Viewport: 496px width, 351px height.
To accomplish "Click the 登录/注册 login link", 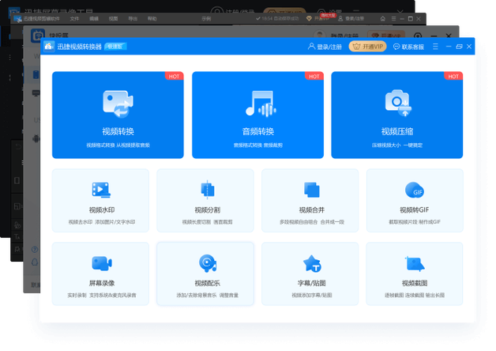I will [x=325, y=47].
